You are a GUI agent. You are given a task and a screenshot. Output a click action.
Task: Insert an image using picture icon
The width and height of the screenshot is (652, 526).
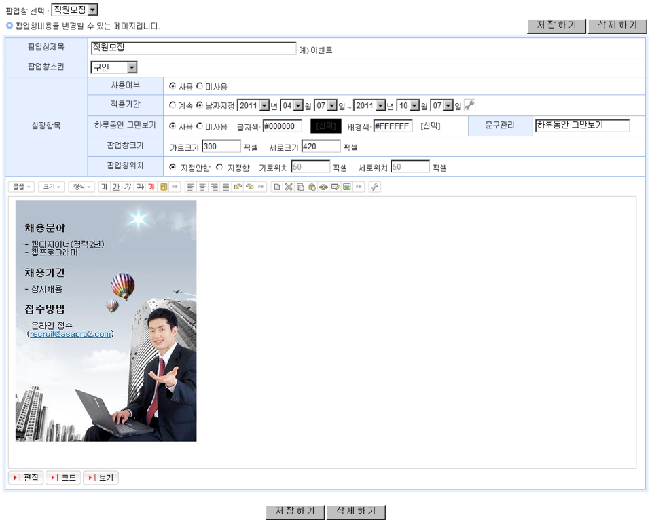click(347, 187)
